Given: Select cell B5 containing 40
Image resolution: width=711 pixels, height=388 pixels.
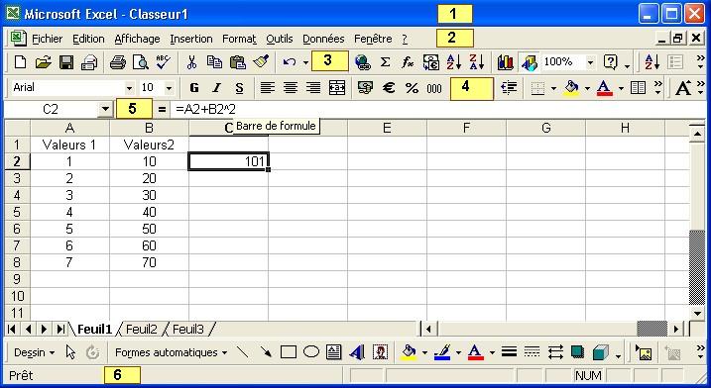Looking at the screenshot, I should point(149,212).
